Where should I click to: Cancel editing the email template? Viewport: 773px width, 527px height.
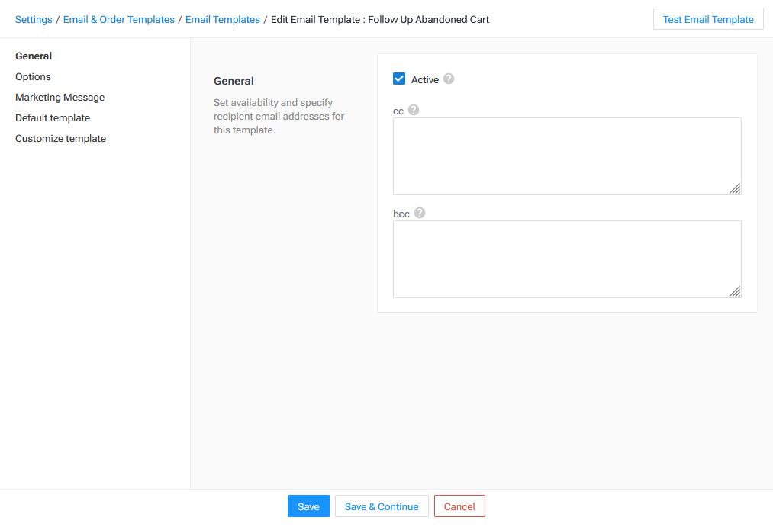coord(459,506)
